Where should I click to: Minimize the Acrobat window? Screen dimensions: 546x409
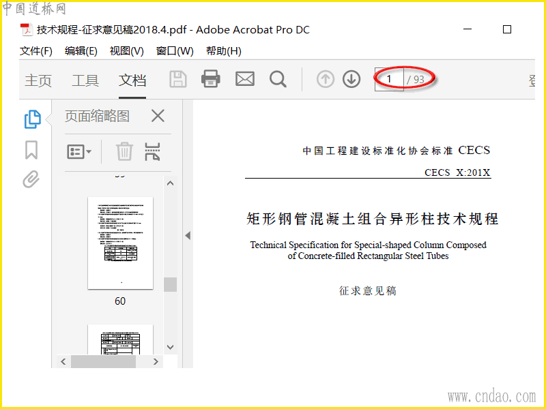[468, 29]
